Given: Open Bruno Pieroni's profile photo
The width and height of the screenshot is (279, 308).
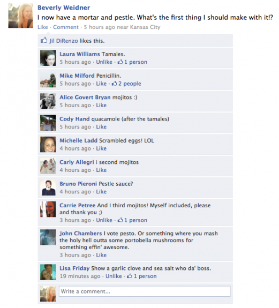Looking at the screenshot, I should pyautogui.click(x=48, y=187).
